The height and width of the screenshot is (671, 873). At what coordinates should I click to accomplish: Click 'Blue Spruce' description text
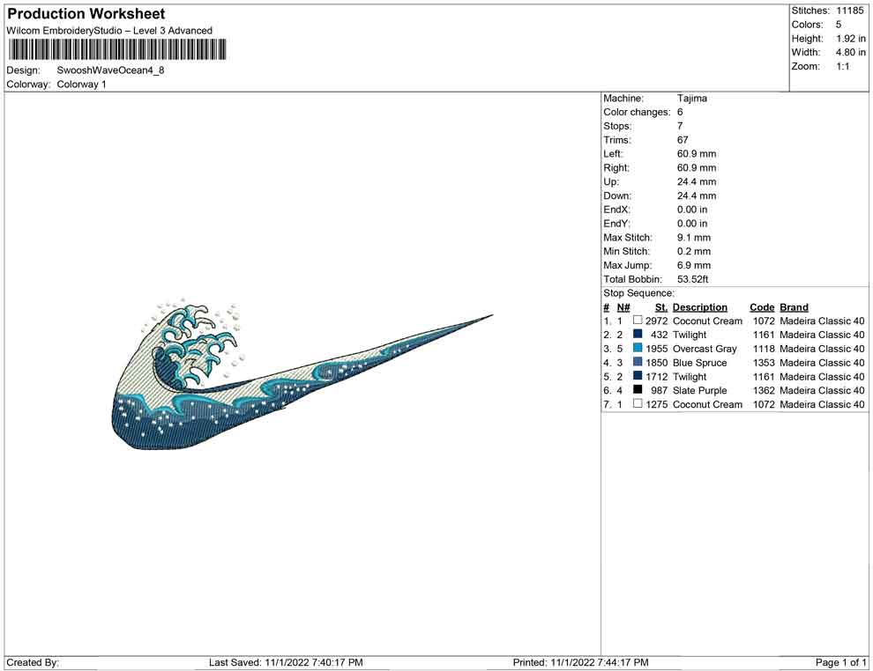click(x=700, y=363)
